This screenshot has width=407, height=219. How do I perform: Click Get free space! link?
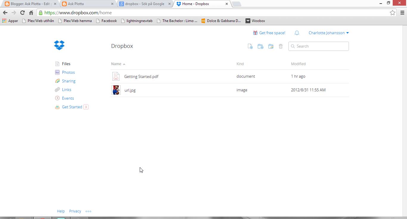tap(272, 33)
